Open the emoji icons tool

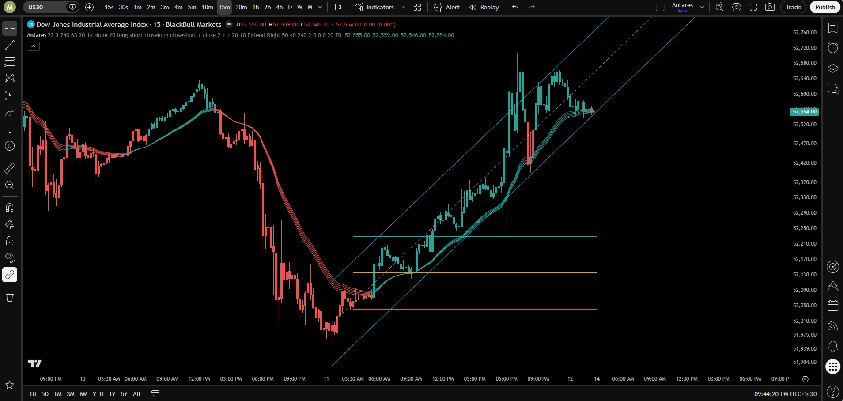[x=10, y=146]
